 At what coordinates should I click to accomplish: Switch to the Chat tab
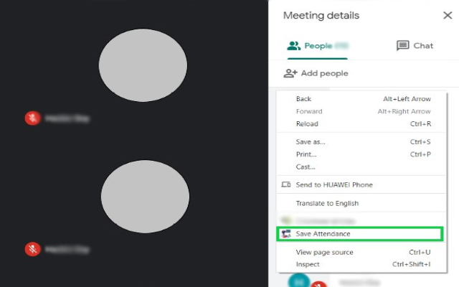pyautogui.click(x=415, y=46)
